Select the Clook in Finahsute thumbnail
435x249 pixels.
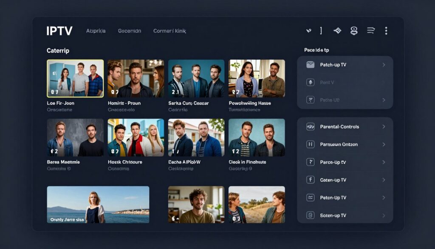click(x=257, y=137)
